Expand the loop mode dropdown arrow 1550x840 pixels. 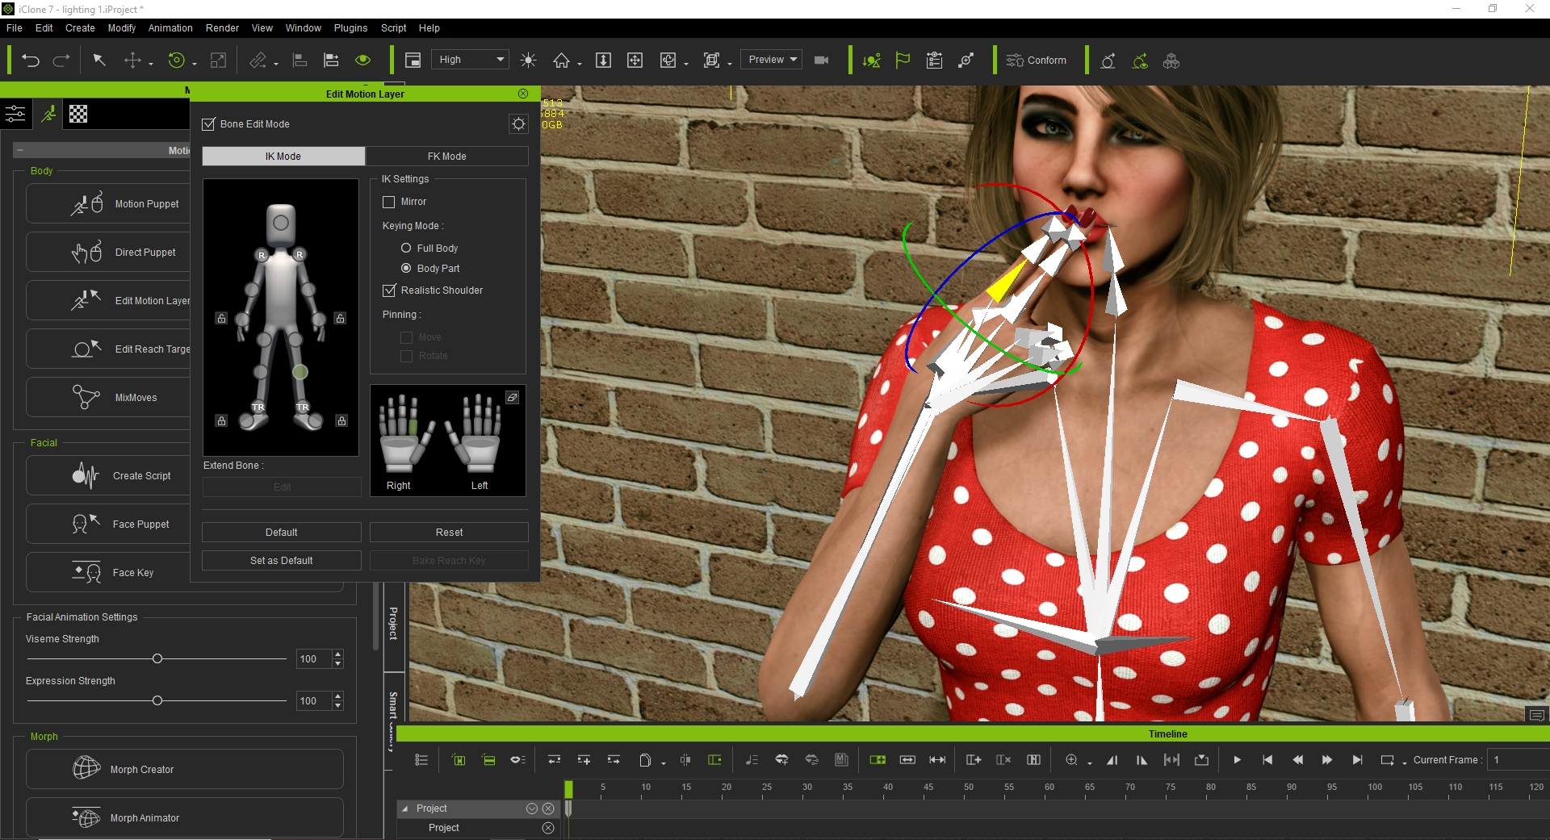tap(1405, 763)
